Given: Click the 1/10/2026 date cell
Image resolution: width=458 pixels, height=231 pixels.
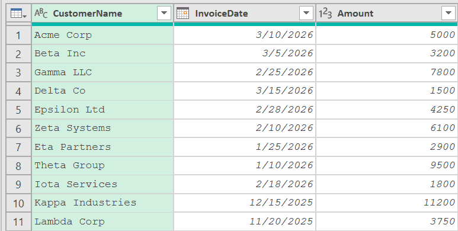Looking at the screenshot, I should 245,166.
